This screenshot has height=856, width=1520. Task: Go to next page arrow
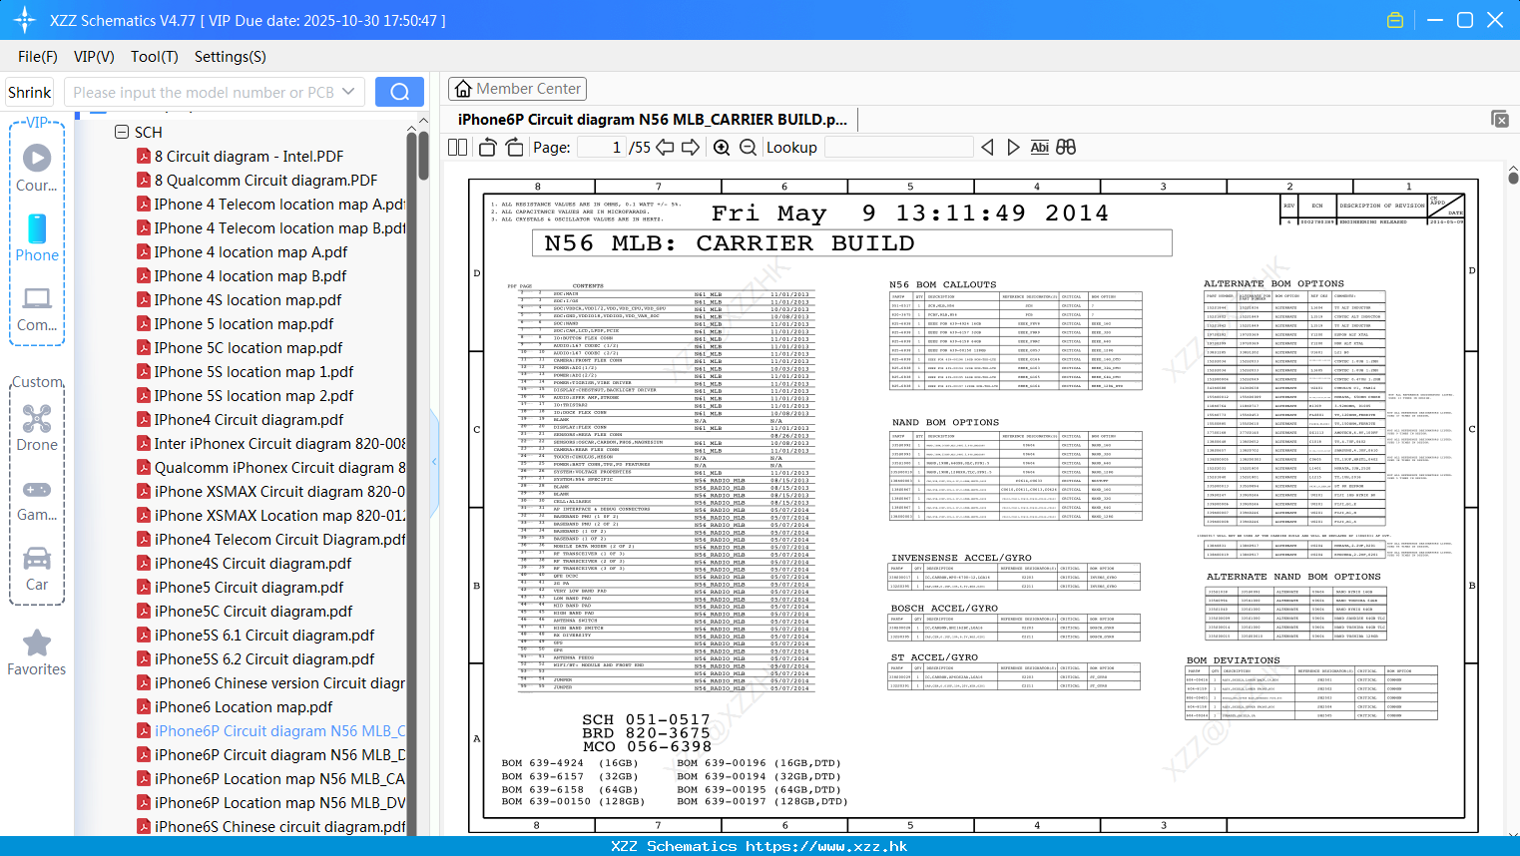click(x=691, y=147)
